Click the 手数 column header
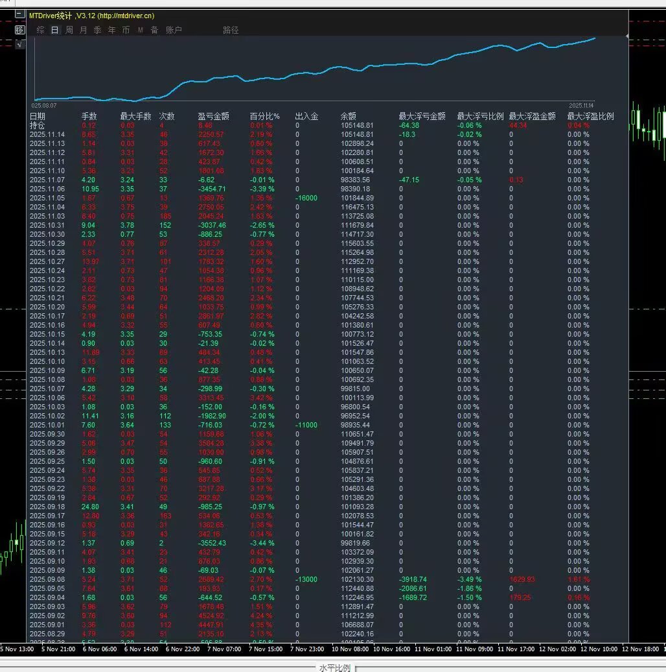The height and width of the screenshot is (672, 666). [89, 116]
